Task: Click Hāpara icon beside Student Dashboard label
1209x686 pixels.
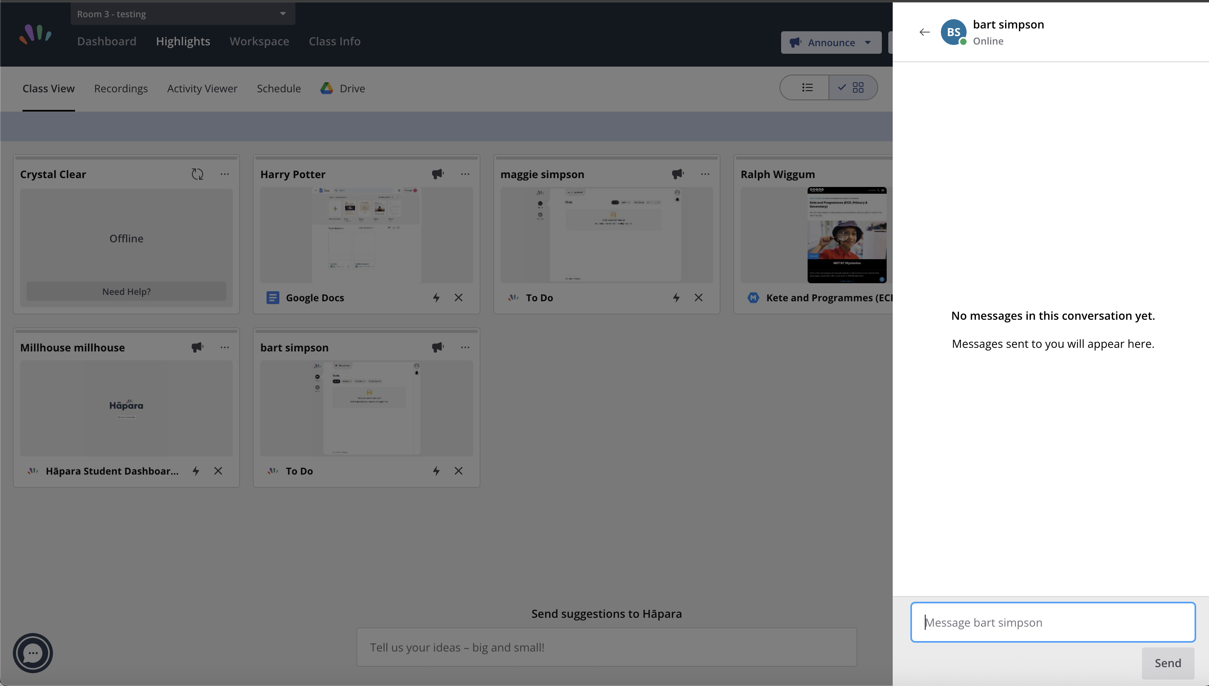Action: 33,471
